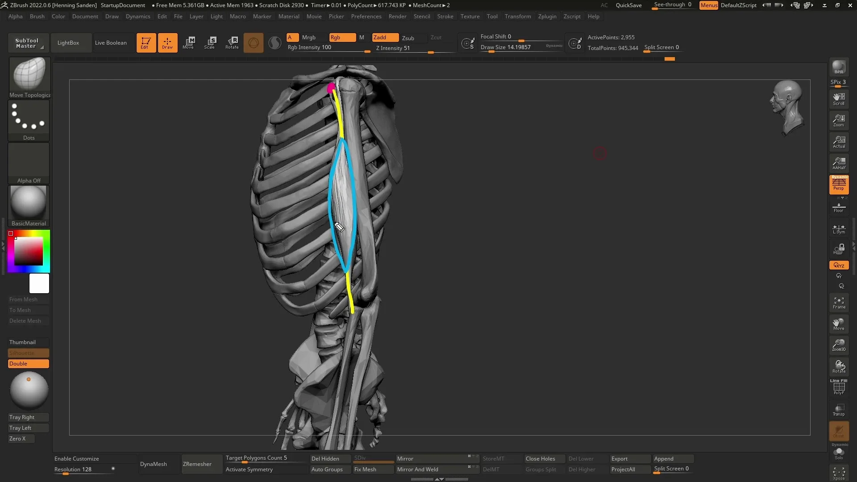857x482 pixels.
Task: Select the Rotate transform tool in top shelf
Action: point(232,43)
